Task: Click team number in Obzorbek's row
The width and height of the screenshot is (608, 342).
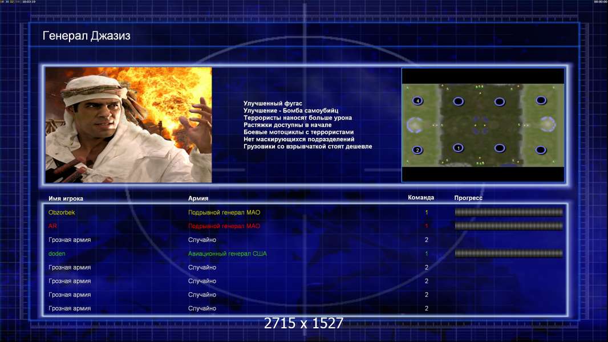Action: tap(427, 212)
